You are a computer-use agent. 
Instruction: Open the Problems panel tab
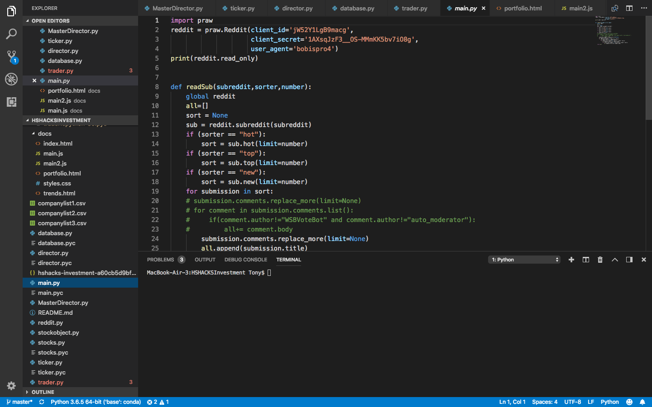point(165,260)
